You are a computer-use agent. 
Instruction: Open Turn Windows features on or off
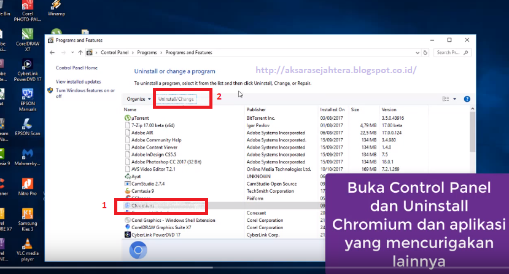point(85,93)
